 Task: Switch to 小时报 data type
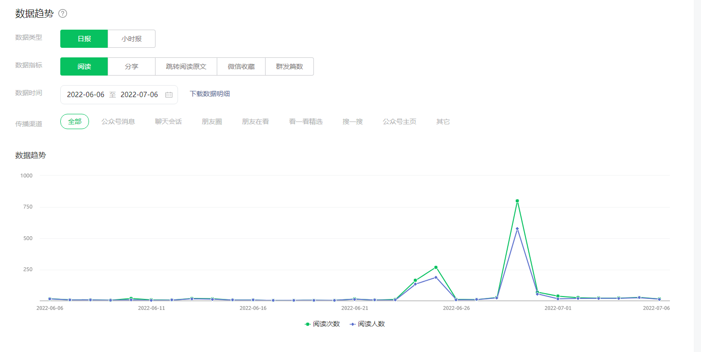[132, 39]
